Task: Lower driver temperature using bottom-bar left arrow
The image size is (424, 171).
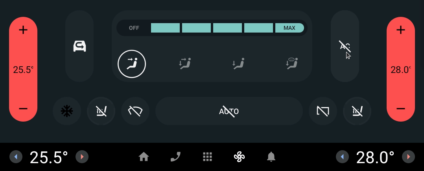Action: (x=16, y=157)
